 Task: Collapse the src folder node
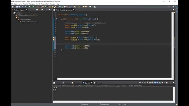click(x=15, y=17)
